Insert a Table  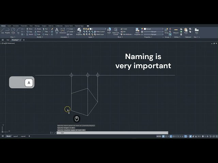pyautogui.click(x=69, y=34)
